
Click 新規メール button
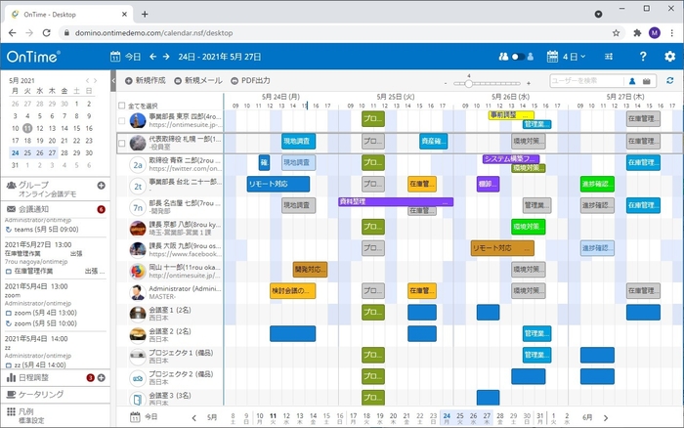198,80
